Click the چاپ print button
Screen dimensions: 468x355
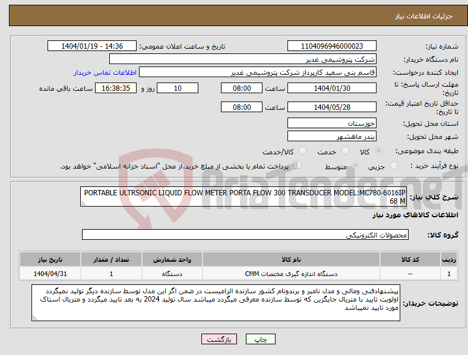pyautogui.click(x=261, y=339)
